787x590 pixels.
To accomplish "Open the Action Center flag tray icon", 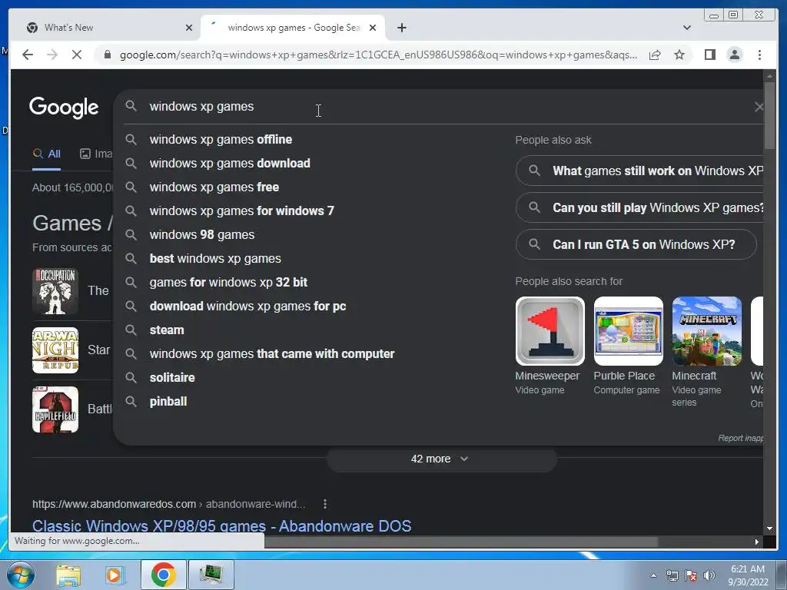I will [x=691, y=575].
